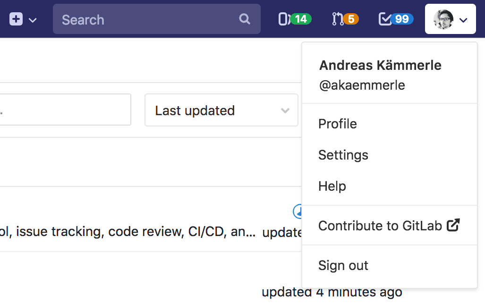This screenshot has width=485, height=304.
Task: Click the plus icon to create new item
Action: 16,19
